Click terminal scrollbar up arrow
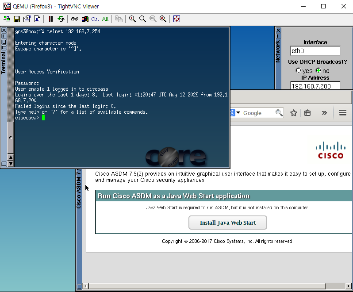This screenshot has width=353, height=292. (x=11, y=157)
